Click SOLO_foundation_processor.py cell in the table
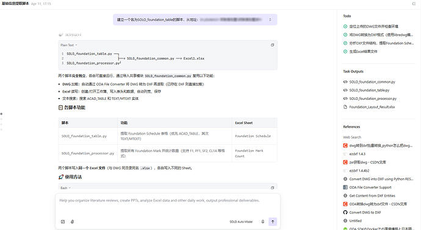 click(x=88, y=153)
